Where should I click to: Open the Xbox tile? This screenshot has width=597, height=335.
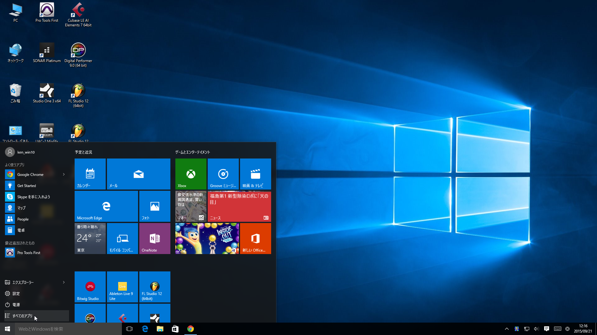(x=191, y=174)
